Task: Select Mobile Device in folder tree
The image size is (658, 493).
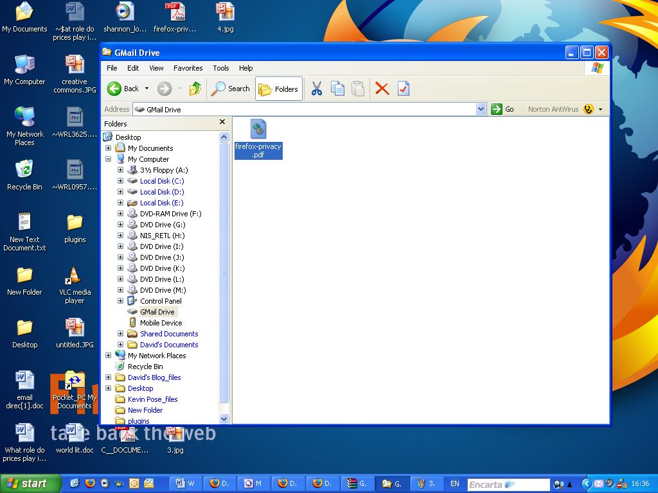Action: (x=161, y=323)
